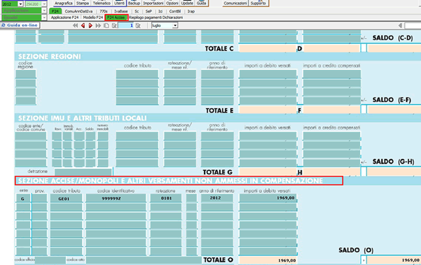
Task: Click the Backup toolbar button
Action: 134,3
